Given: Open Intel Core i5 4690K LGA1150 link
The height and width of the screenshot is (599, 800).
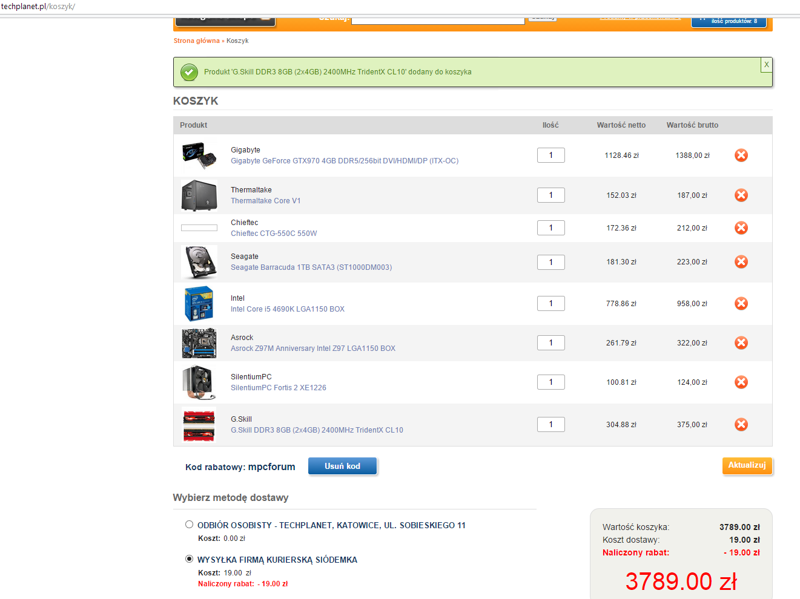Looking at the screenshot, I should click(288, 309).
